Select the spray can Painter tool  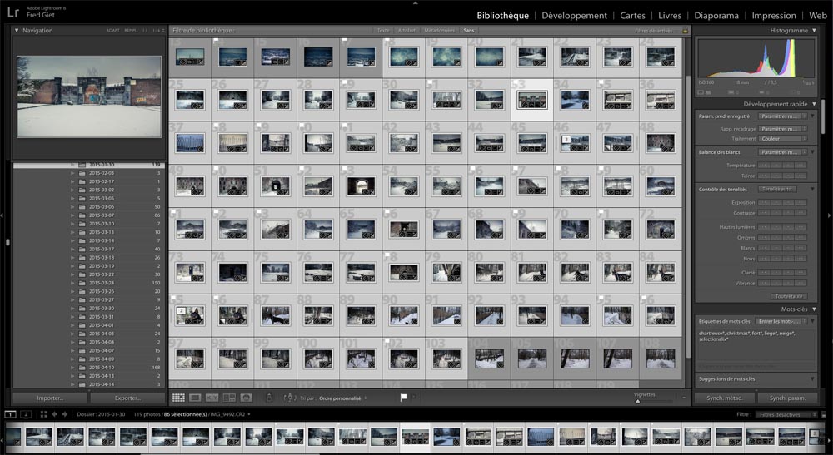(x=267, y=398)
